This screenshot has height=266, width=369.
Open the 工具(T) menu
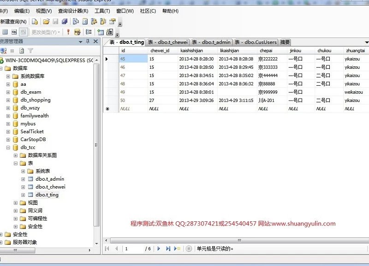pos(102,11)
